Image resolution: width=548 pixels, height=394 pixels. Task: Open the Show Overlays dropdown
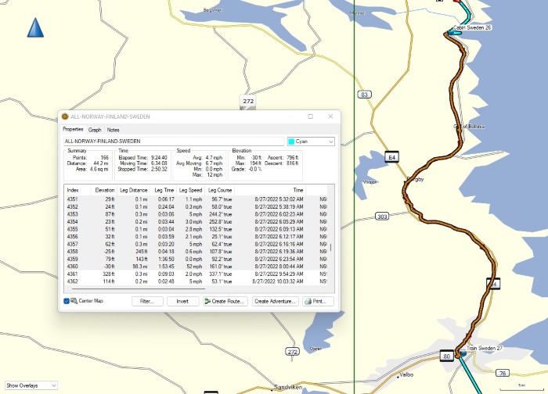click(31, 385)
